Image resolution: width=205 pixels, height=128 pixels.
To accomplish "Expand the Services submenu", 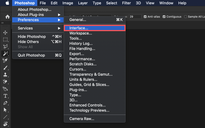I will coord(38,28).
